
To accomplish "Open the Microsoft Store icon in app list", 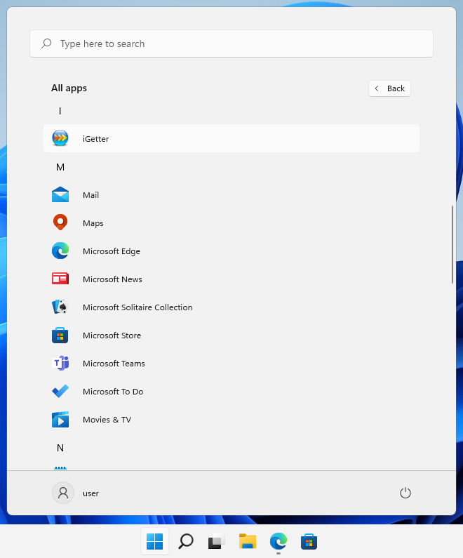I will click(60, 335).
